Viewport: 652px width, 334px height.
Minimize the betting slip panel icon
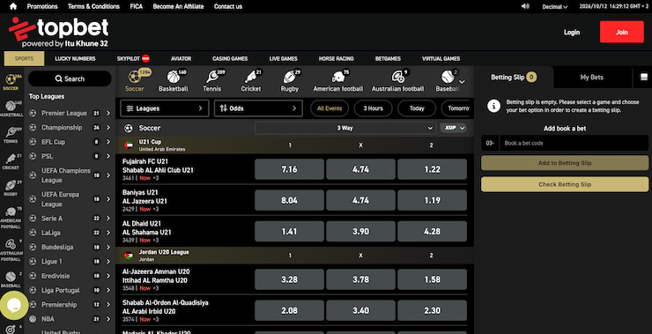click(x=644, y=77)
